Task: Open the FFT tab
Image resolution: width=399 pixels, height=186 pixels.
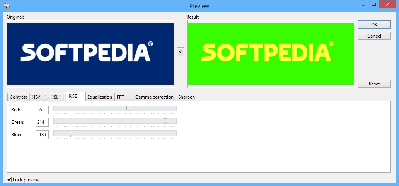Action: point(124,97)
